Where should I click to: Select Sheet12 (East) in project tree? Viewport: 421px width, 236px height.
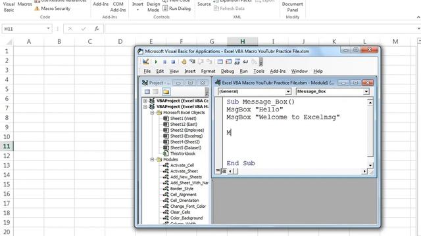pos(184,125)
